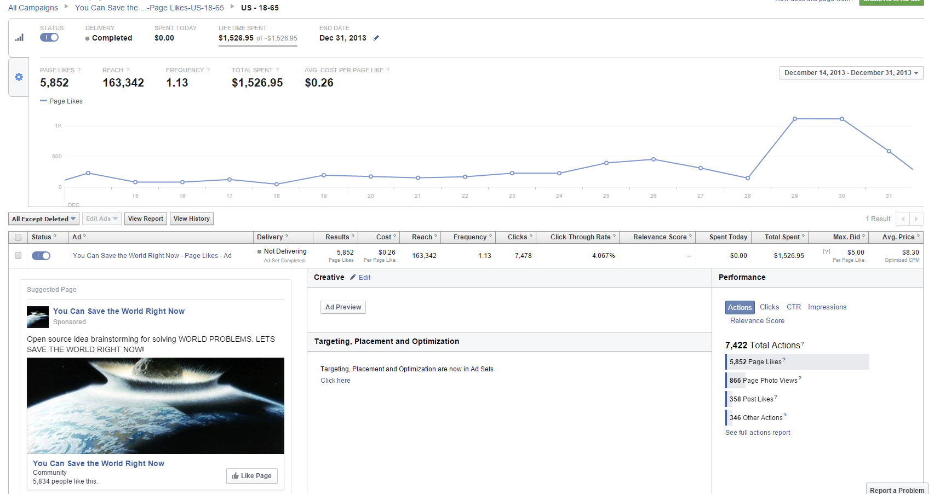
Task: Go to next results page arrow
Action: [916, 219]
